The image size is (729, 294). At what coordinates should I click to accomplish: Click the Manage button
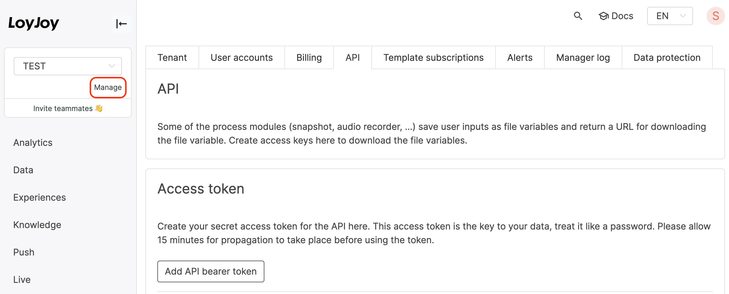(108, 88)
